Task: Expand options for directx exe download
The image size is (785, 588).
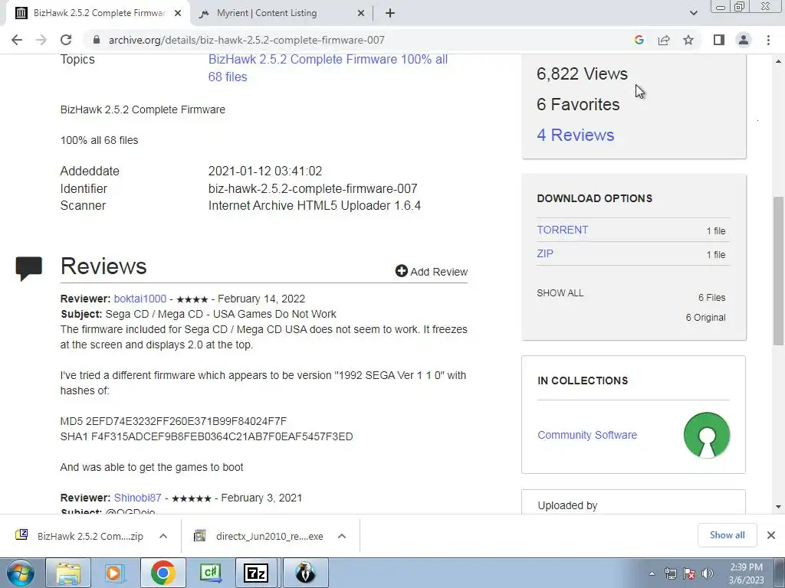Action: tap(342, 536)
